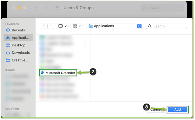
Task: Click the Microsoft Defender shield icon
Action: coord(42,73)
